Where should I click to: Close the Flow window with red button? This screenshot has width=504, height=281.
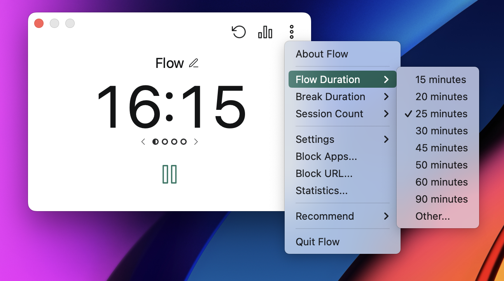pyautogui.click(x=39, y=23)
